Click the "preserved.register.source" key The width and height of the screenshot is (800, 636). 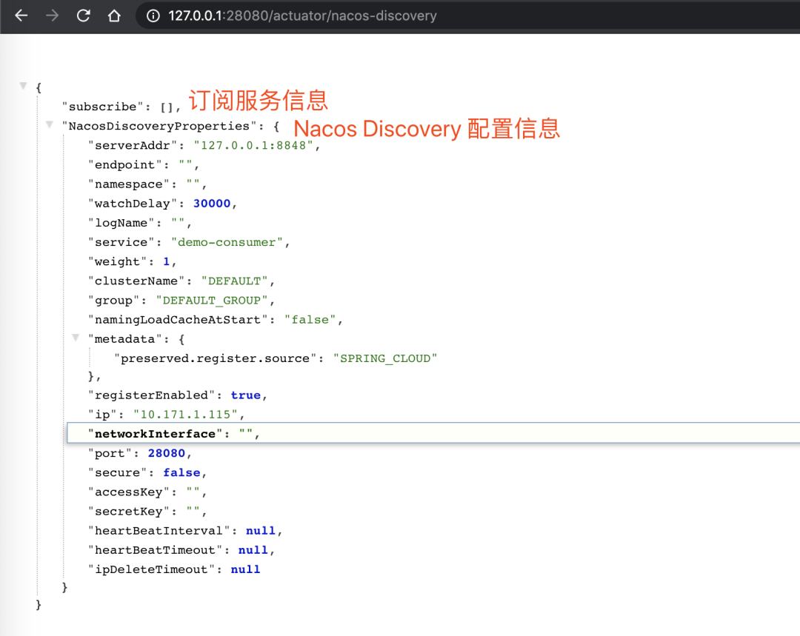point(216,358)
